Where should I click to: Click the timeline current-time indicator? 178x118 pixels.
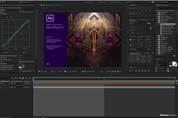pyautogui.click(x=33, y=79)
